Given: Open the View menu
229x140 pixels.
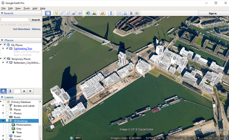Looking at the screenshot, I should [18, 8].
